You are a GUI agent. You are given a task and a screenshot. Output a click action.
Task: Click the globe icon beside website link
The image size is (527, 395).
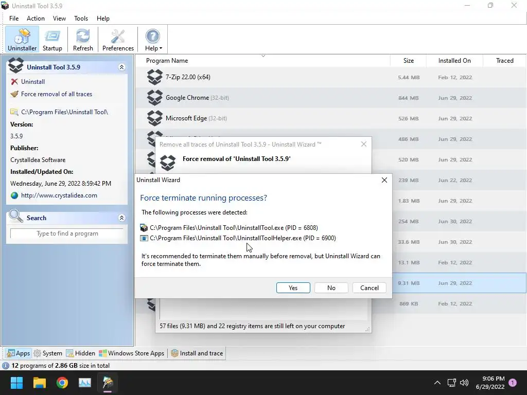tap(14, 195)
